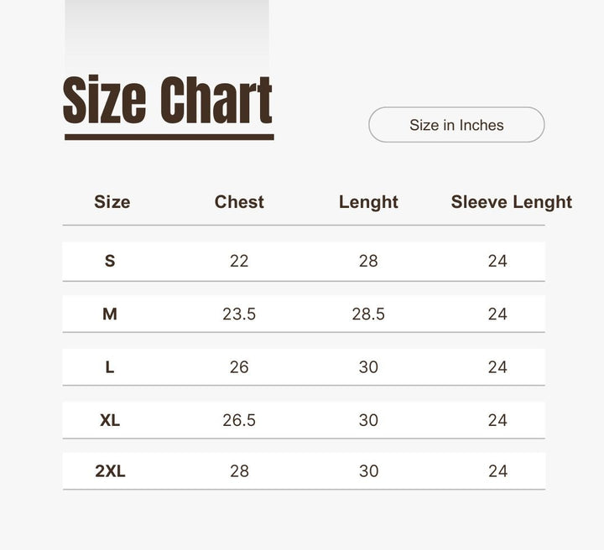Select the Chest column header
The image size is (604, 550).
(239, 202)
